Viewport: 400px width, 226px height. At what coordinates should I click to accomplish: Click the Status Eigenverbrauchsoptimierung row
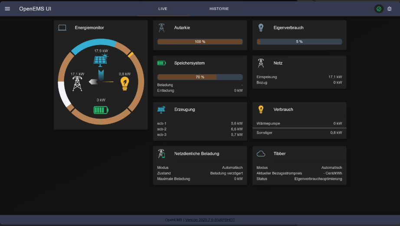pyautogui.click(x=299, y=179)
